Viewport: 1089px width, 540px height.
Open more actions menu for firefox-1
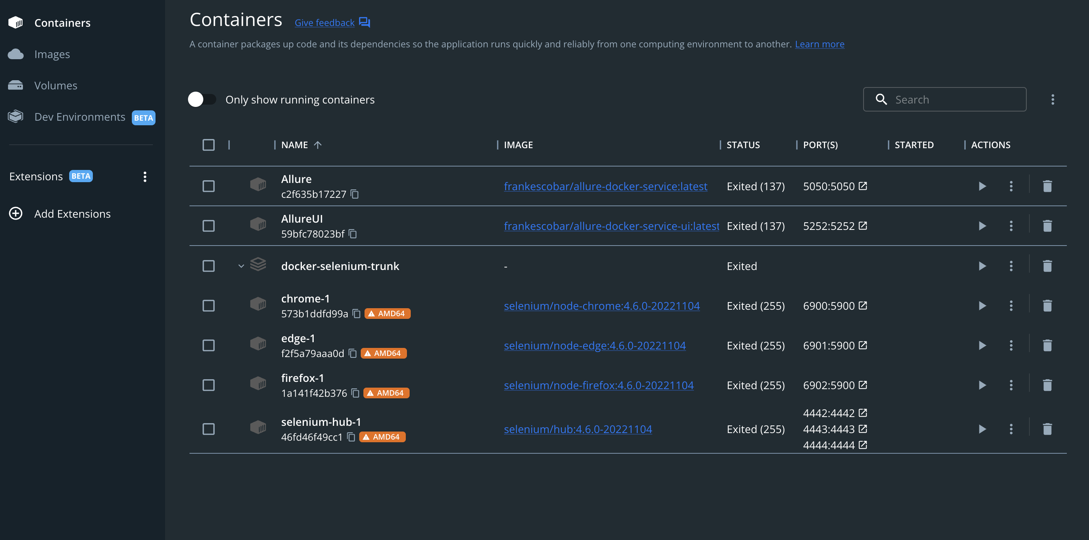click(1011, 385)
